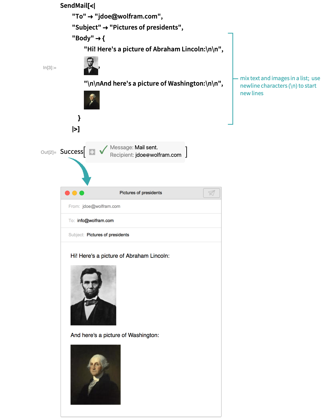Click the red close window dot
The width and height of the screenshot is (336, 419).
point(67,193)
